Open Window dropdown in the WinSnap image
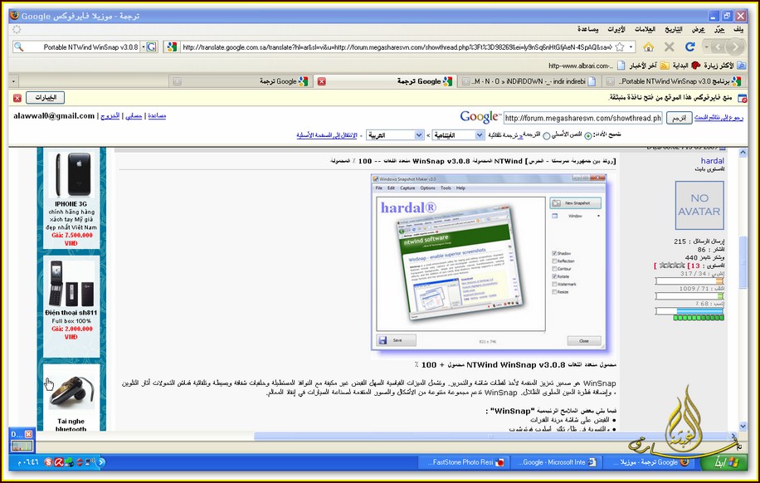 (x=598, y=216)
